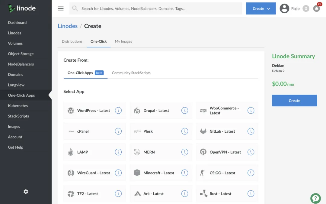
Task: Click the blue Create button in Linode Summary
Action: click(294, 100)
